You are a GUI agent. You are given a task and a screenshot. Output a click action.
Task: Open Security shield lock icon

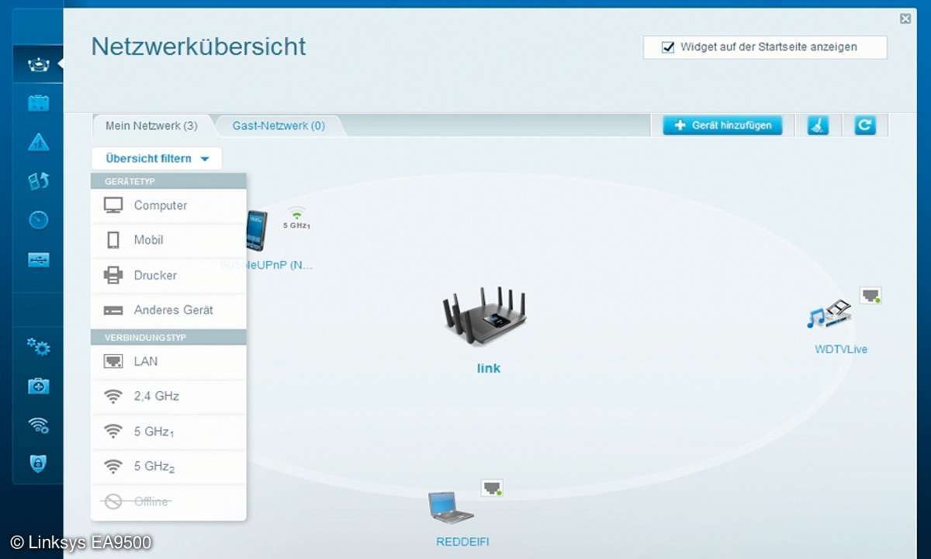click(38, 464)
